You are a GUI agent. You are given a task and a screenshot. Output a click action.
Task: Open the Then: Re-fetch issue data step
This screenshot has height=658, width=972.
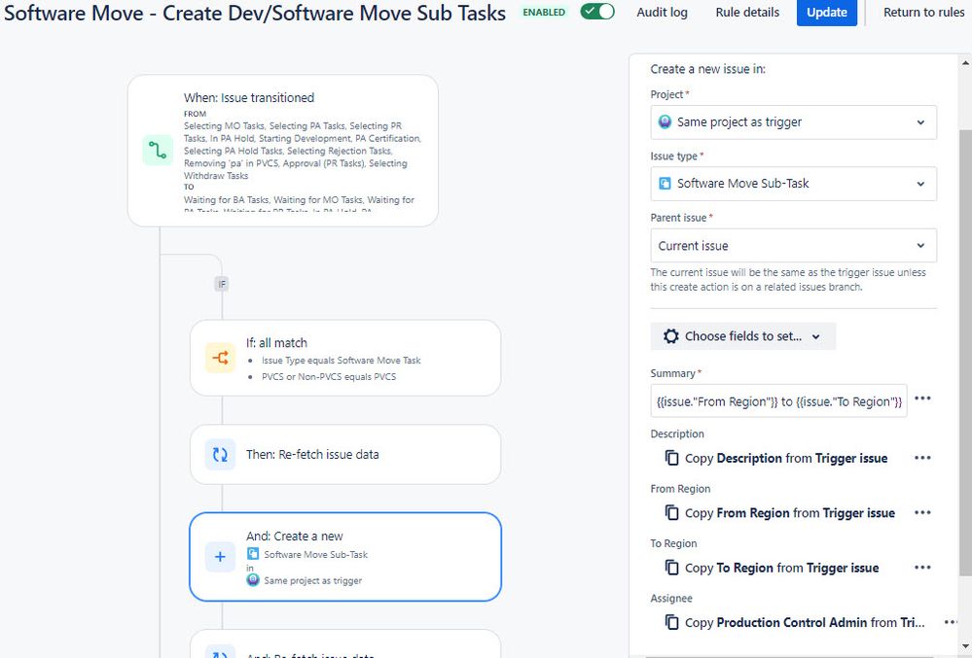(x=345, y=454)
